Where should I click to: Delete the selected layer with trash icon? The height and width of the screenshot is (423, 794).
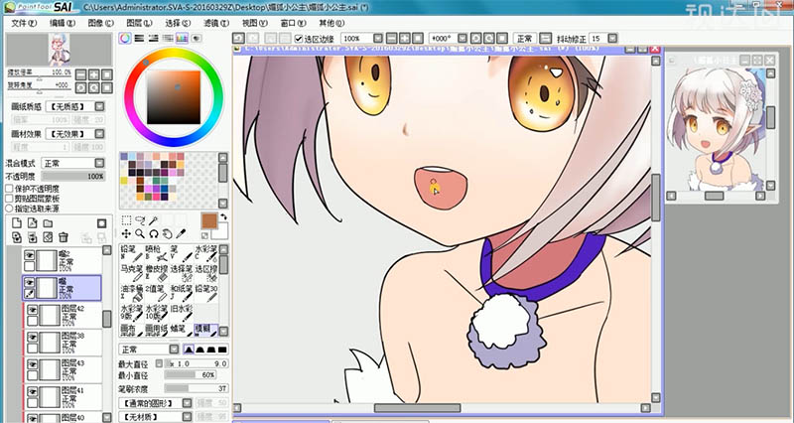click(64, 237)
